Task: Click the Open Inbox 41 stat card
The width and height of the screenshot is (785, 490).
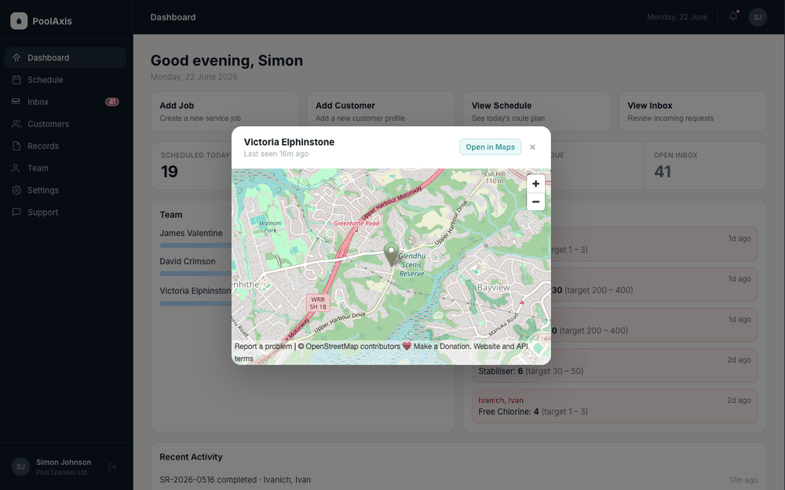Action: (705, 166)
